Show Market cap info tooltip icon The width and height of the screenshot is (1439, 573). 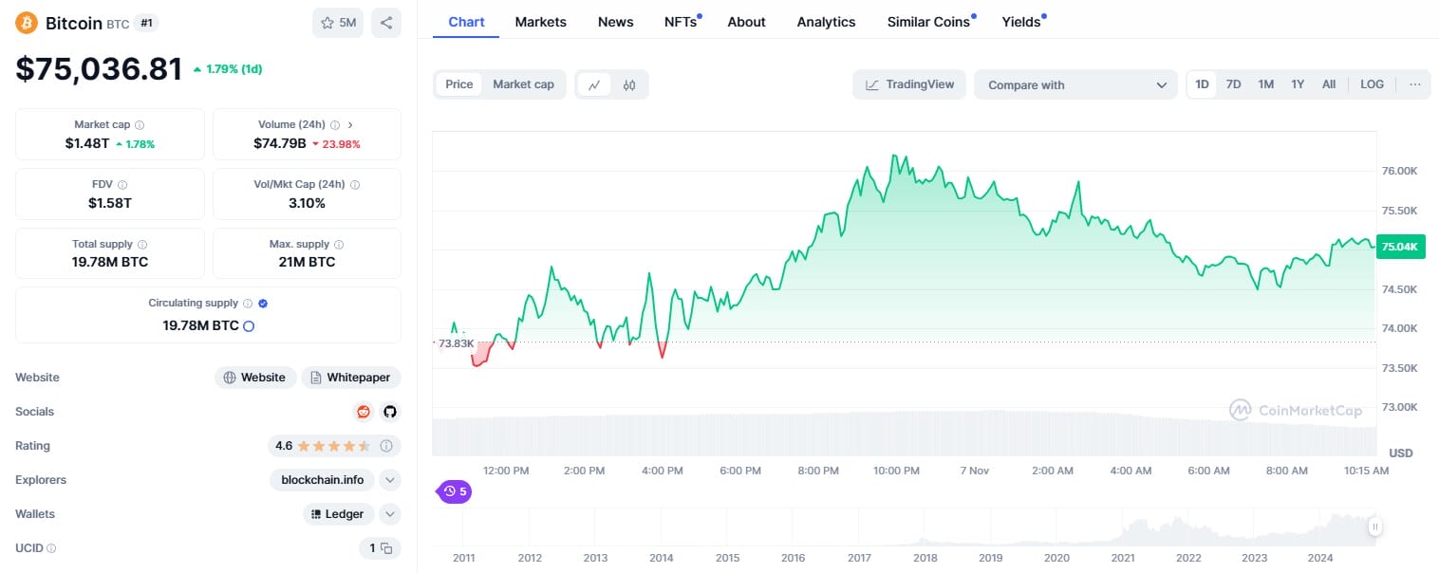(x=140, y=125)
